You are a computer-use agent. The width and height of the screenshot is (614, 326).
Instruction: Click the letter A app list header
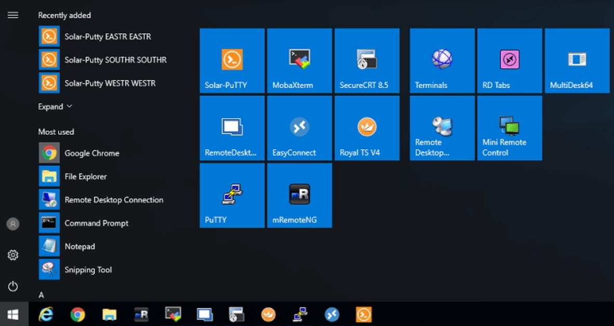pos(41,295)
